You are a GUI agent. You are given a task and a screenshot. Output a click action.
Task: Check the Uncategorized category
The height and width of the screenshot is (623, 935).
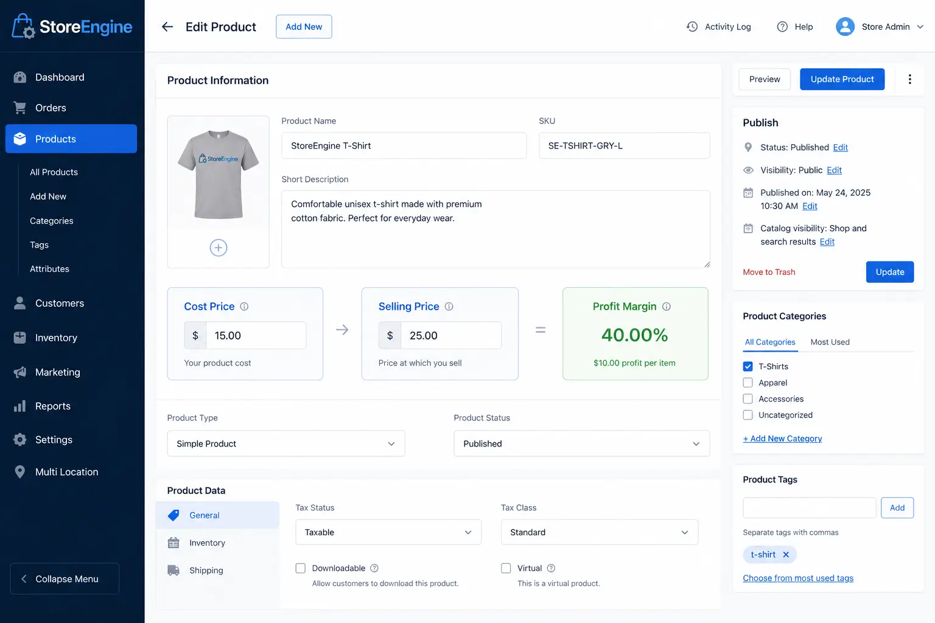point(748,415)
